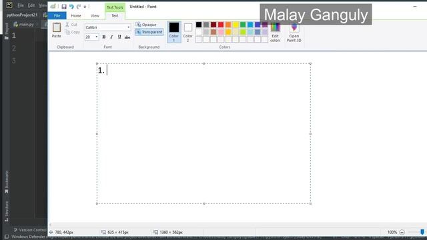Click pythonProject21 breadcrumb in PyCharm
Viewport: 427px width, 240px height.
coord(22,15)
